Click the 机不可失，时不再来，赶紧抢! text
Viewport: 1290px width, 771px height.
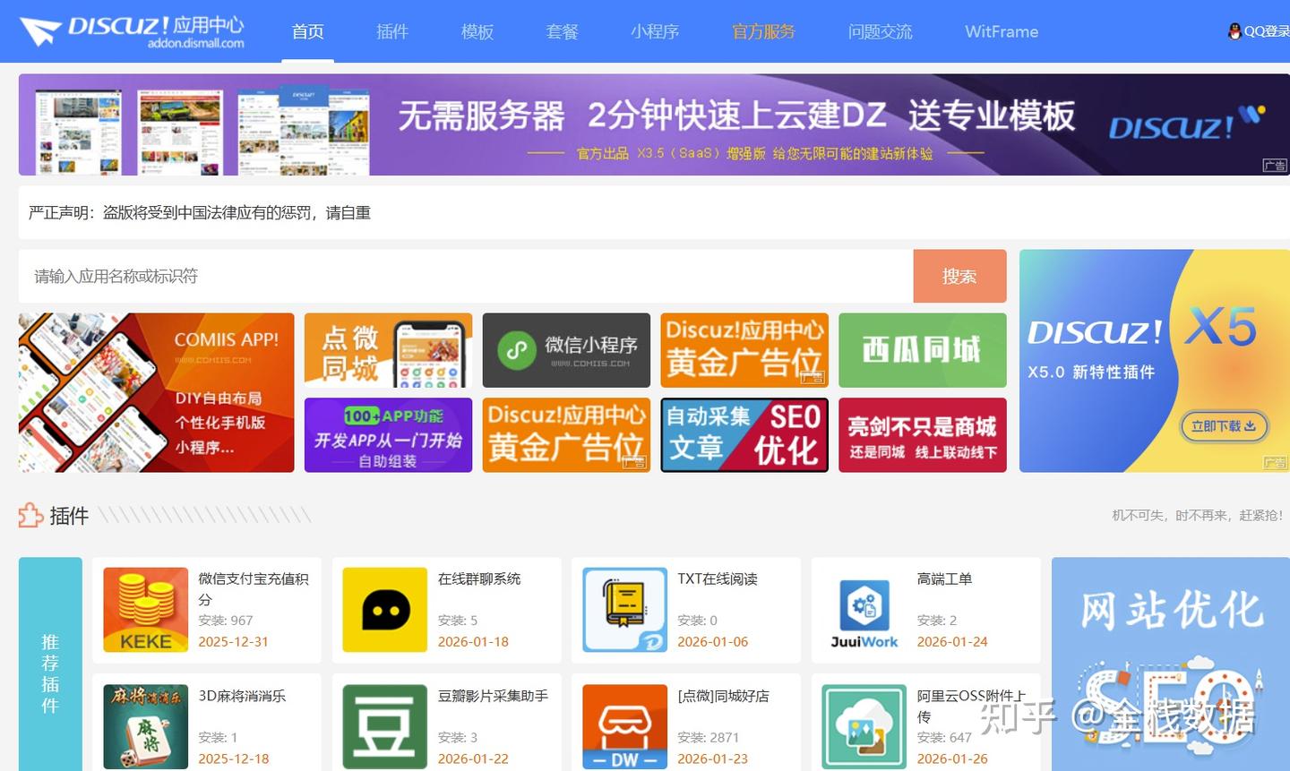[x=1197, y=515]
